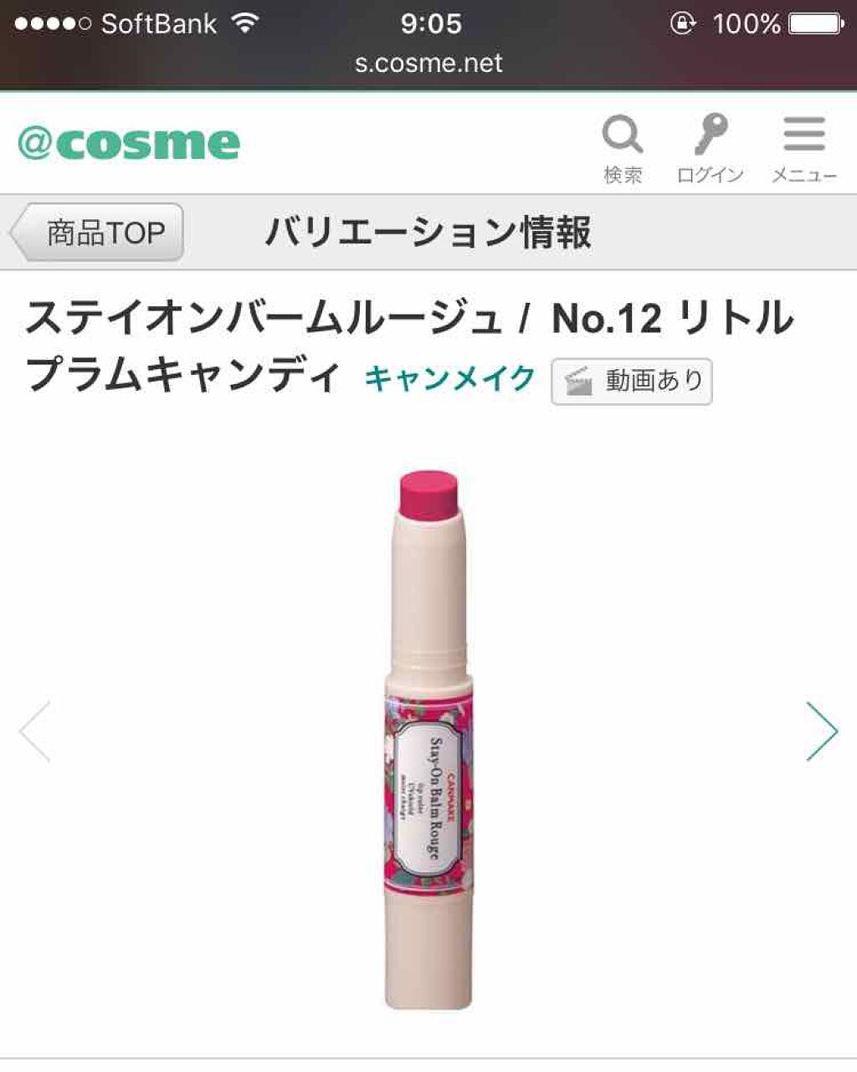Tap the search magnifier icon
This screenshot has height=1072, width=857.
(623, 135)
